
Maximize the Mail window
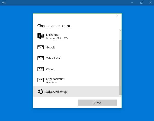[141, 3]
